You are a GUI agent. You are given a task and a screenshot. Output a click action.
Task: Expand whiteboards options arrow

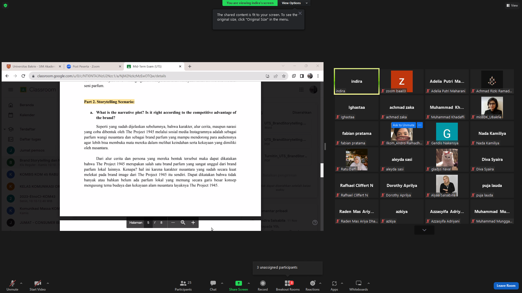coord(369,283)
